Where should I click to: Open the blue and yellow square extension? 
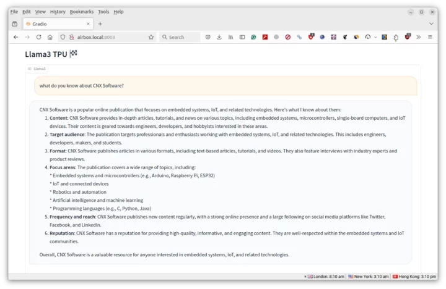(384, 37)
